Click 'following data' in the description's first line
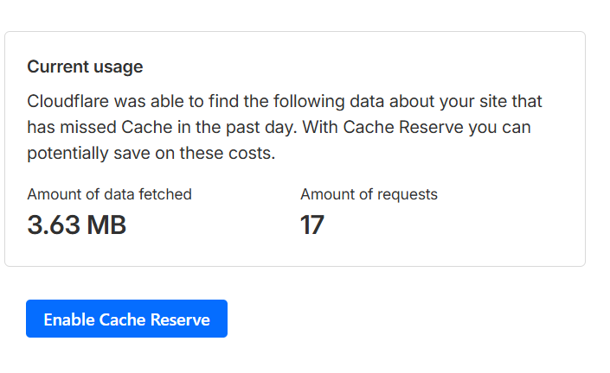Viewport: 610px width, 373px height. pos(308,101)
